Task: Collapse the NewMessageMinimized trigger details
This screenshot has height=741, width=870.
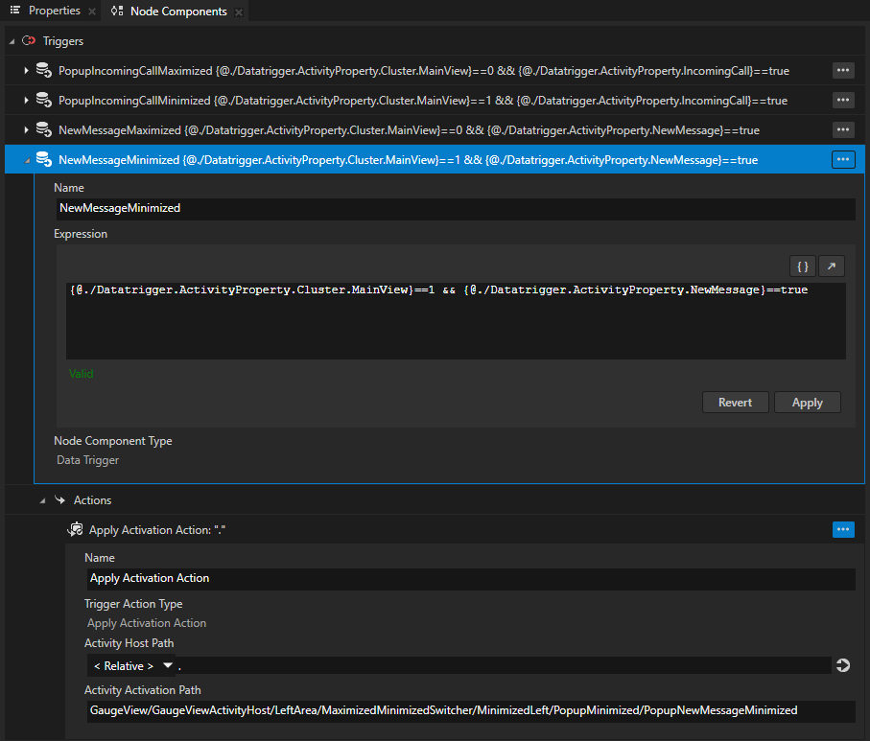Action: (x=27, y=159)
